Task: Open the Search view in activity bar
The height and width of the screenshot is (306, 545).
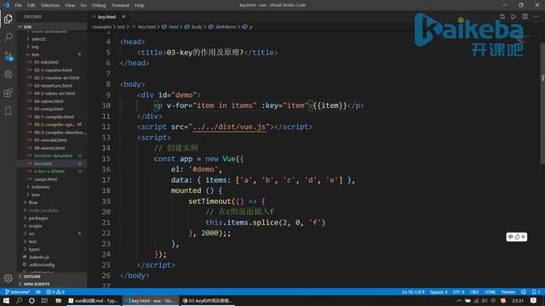Action: [8, 37]
